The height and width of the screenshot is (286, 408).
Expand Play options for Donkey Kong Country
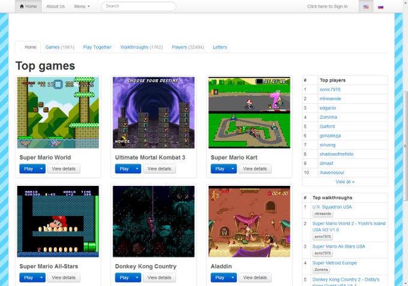pos(137,278)
